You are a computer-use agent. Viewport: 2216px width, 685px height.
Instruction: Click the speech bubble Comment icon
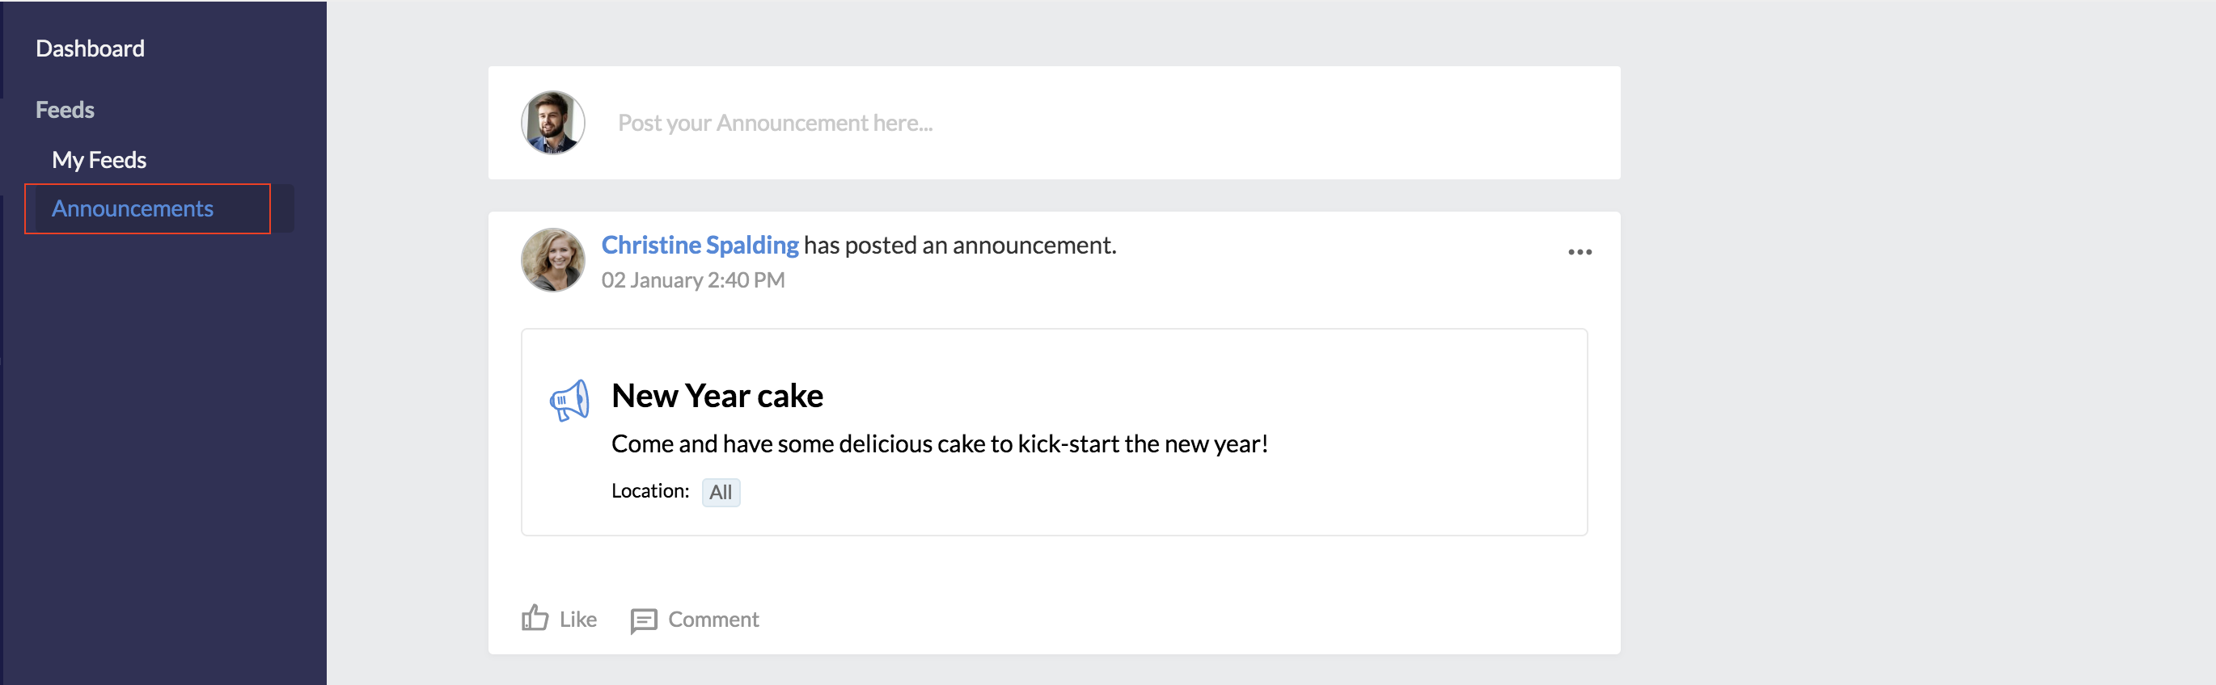tap(644, 620)
